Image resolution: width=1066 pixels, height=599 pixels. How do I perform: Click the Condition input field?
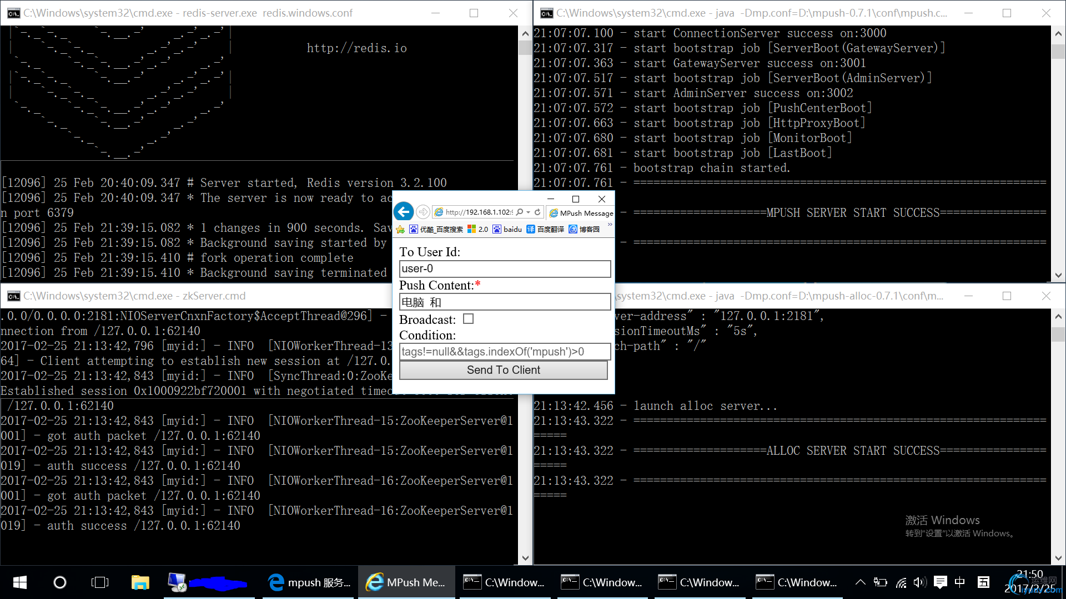[505, 352]
